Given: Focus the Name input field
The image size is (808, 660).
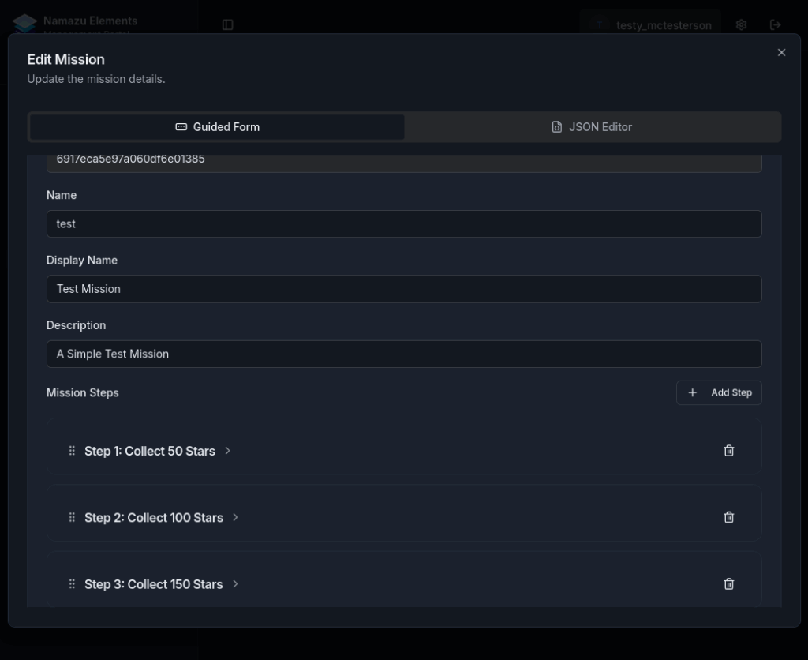Looking at the screenshot, I should pos(404,223).
